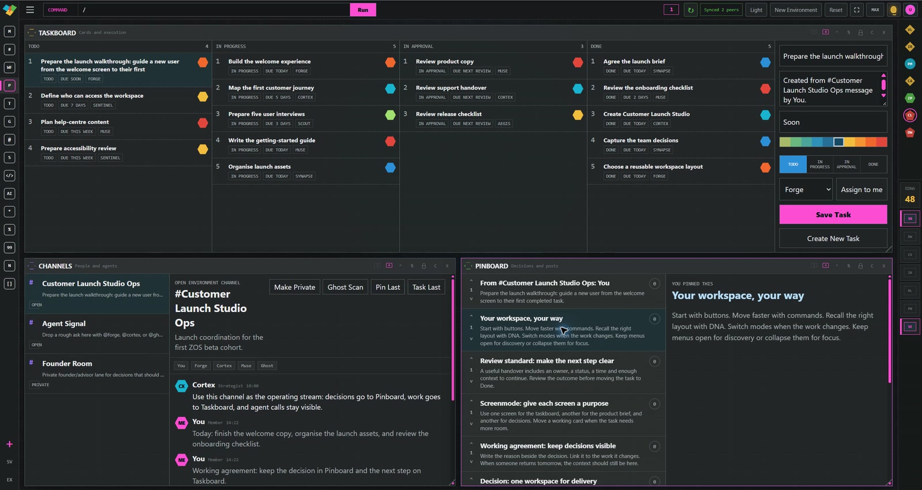The image size is (922, 490).
Task: Set status to IN APPROVAL in task editor
Action: pyautogui.click(x=847, y=164)
